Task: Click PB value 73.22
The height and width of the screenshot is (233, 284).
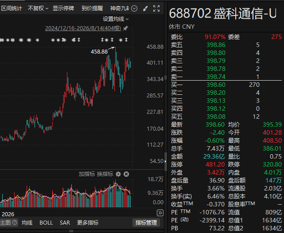Action: pos(217,228)
